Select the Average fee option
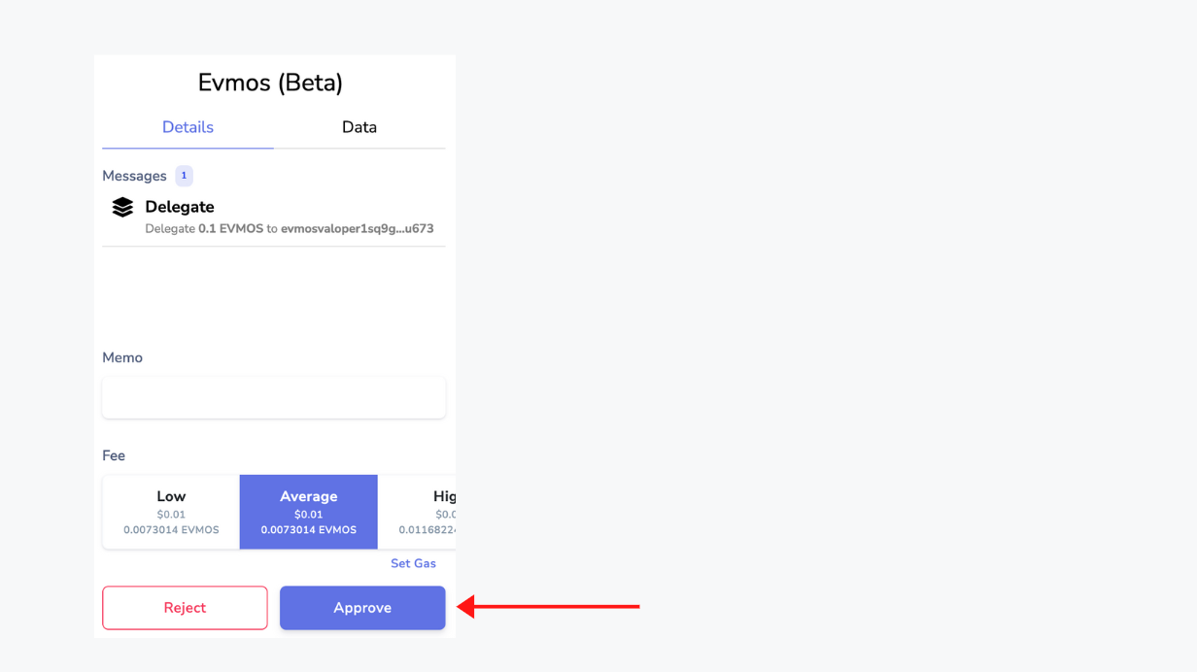The width and height of the screenshot is (1197, 672). [309, 512]
